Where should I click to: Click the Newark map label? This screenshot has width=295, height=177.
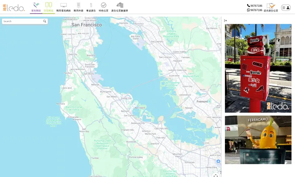tap(189, 108)
